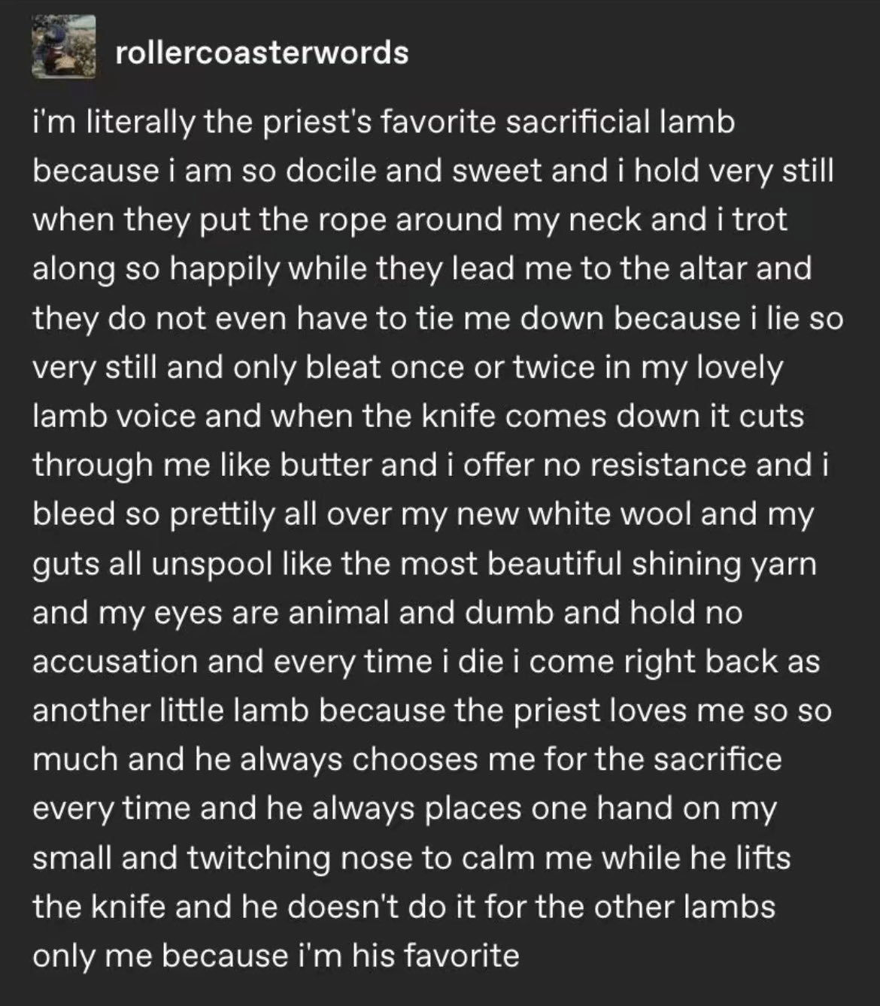Click the line starting "guts all unspool"

pyautogui.click(x=423, y=563)
